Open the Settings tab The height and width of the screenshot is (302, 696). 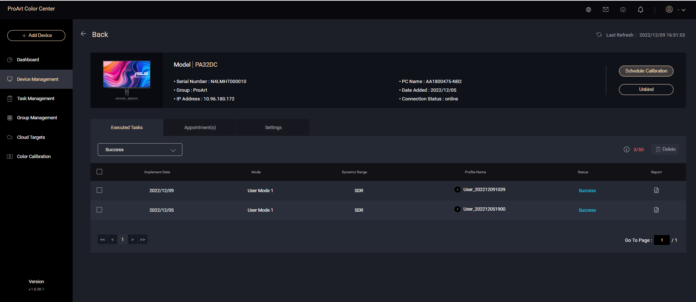[273, 128]
